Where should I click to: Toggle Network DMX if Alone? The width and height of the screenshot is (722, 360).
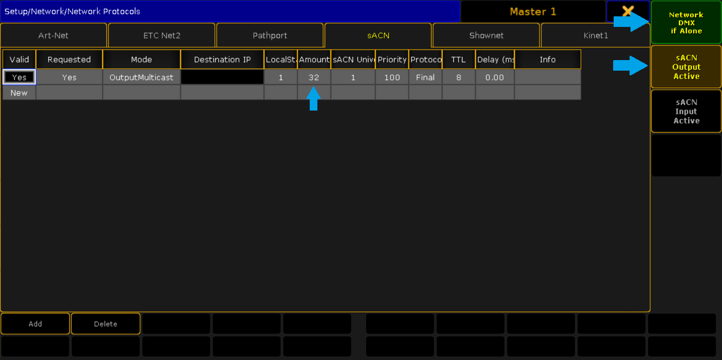(x=686, y=23)
